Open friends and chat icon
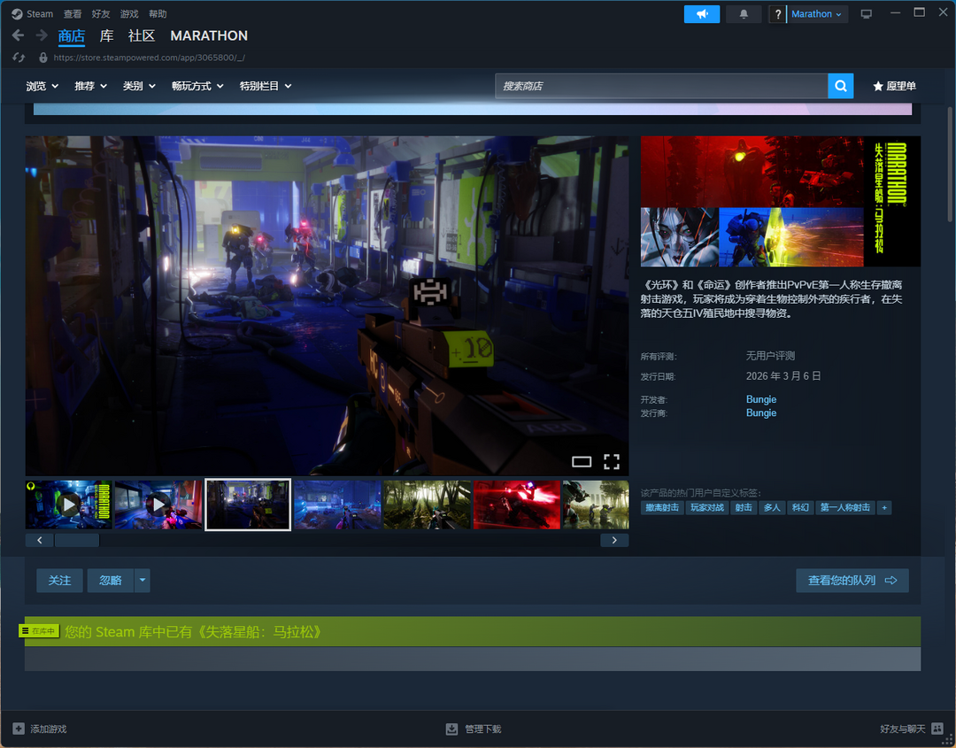Image resolution: width=956 pixels, height=748 pixels. tap(937, 729)
